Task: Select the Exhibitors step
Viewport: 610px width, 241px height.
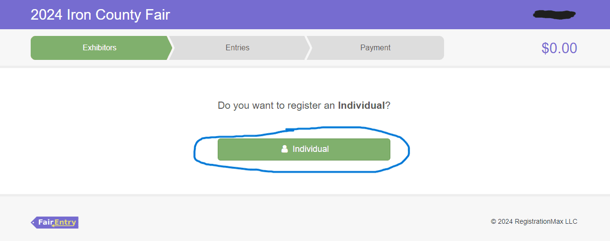Action: pos(100,48)
